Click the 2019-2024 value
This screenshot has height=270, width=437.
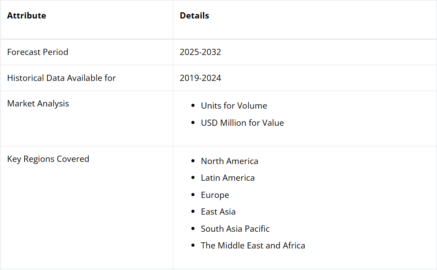click(200, 78)
